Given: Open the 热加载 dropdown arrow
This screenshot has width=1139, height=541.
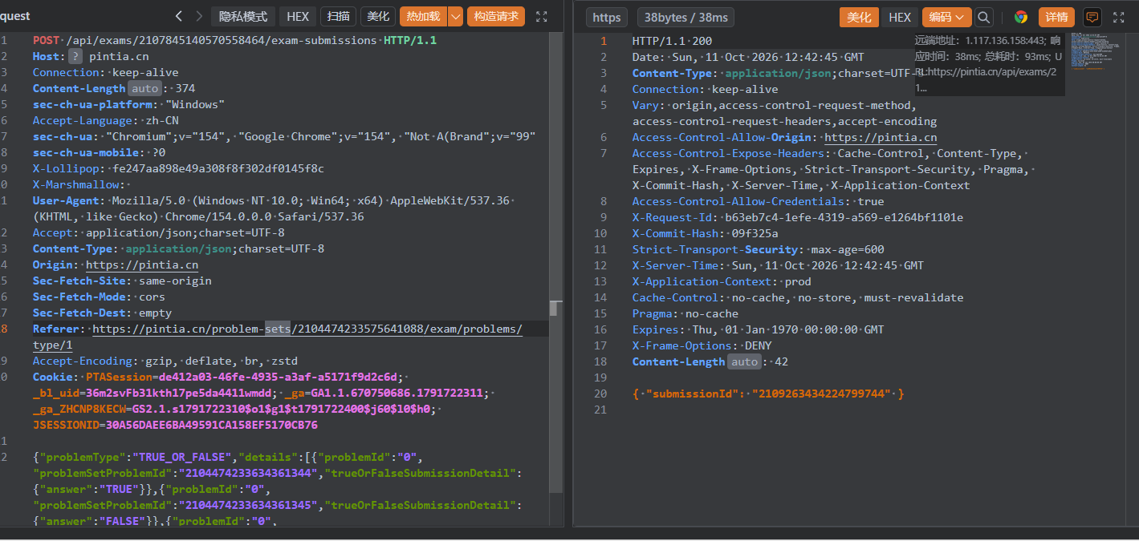Looking at the screenshot, I should tap(455, 16).
